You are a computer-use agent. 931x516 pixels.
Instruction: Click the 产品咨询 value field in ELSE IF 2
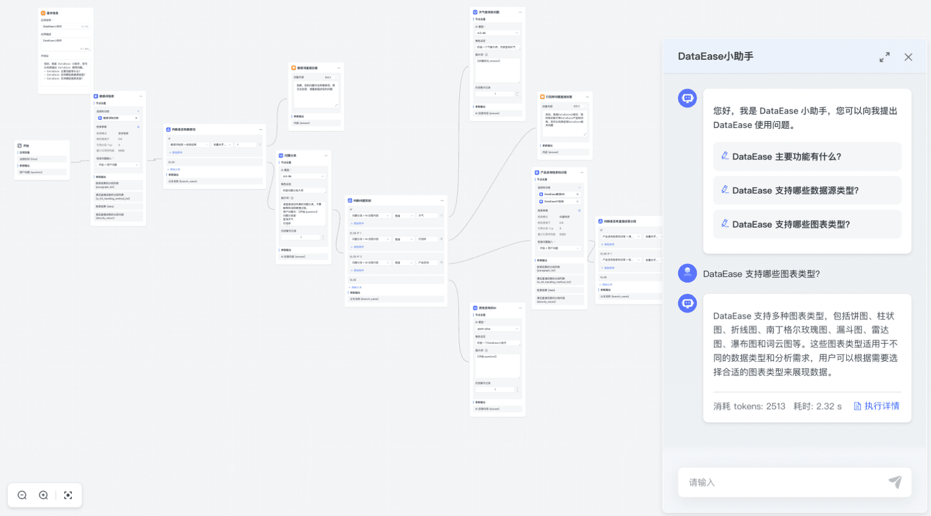click(x=427, y=263)
